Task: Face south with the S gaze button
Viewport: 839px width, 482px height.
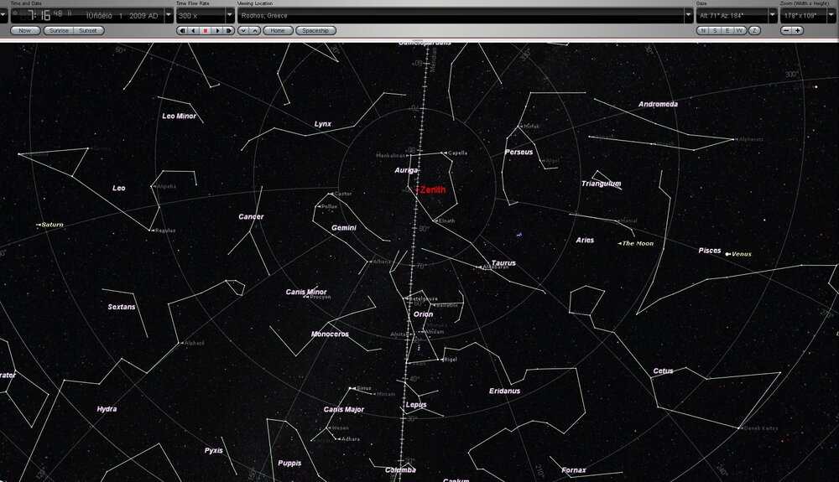Action: pos(715,30)
